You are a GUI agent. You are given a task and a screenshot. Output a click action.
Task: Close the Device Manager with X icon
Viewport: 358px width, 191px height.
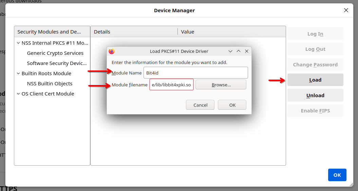click(x=346, y=10)
